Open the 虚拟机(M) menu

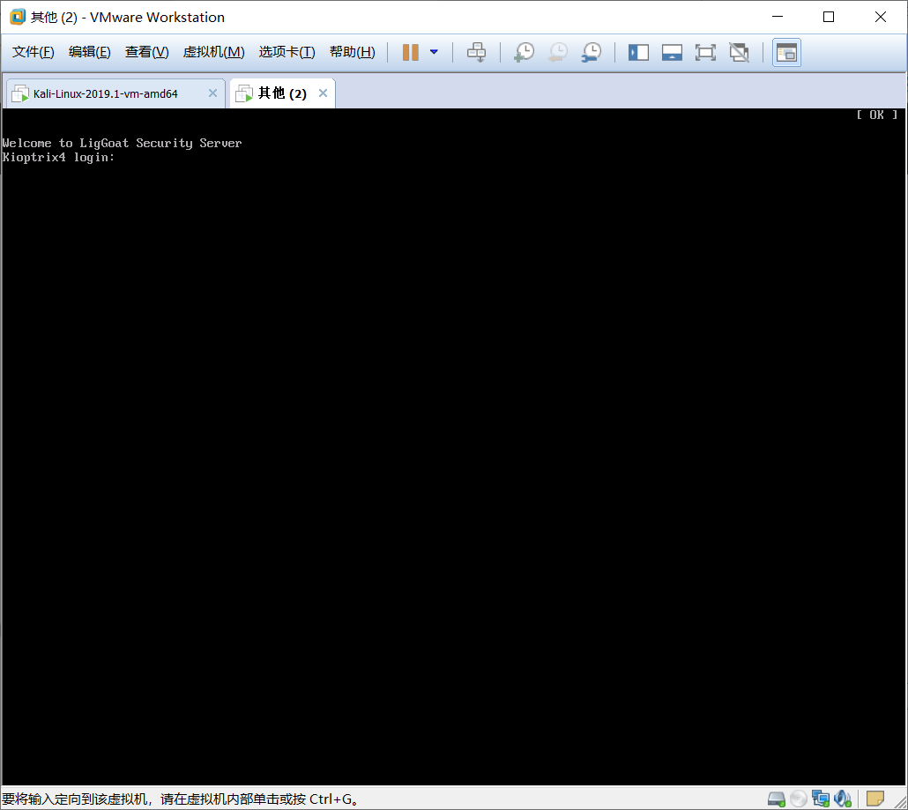[x=213, y=52]
